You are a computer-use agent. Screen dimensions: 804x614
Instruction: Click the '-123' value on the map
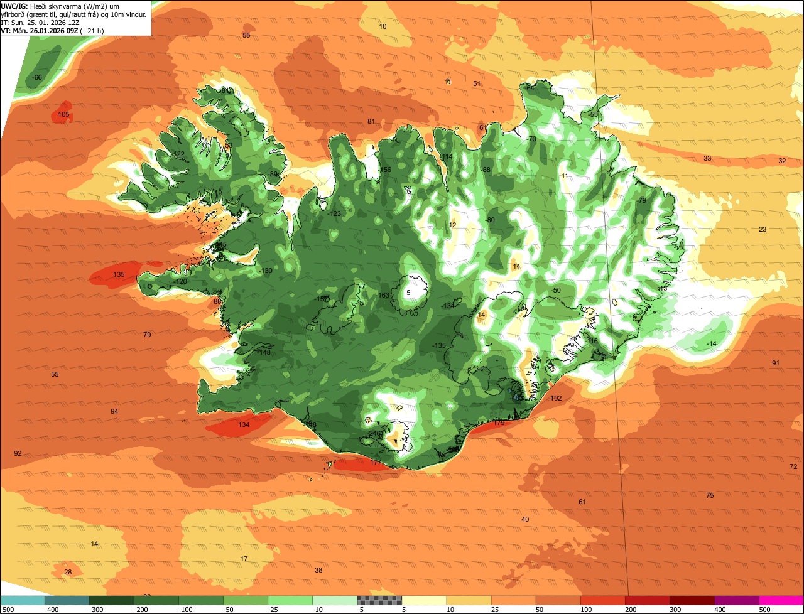pyautogui.click(x=334, y=214)
